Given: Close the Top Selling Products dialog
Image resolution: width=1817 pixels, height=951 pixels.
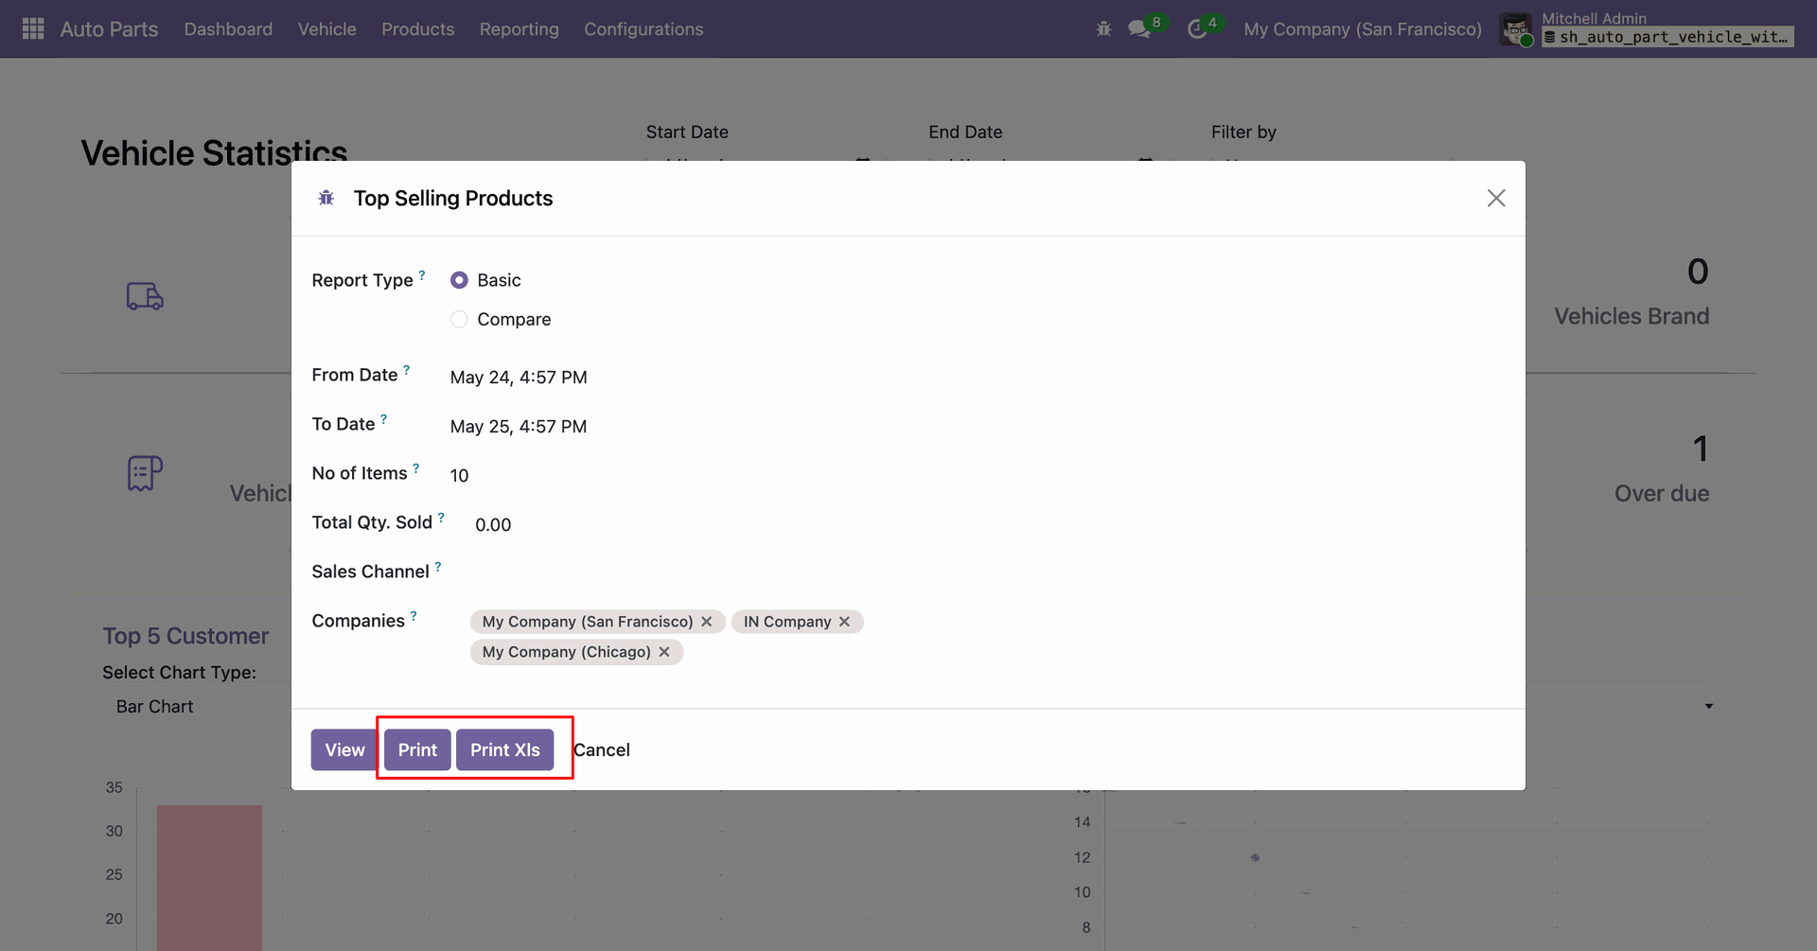Looking at the screenshot, I should (1496, 198).
